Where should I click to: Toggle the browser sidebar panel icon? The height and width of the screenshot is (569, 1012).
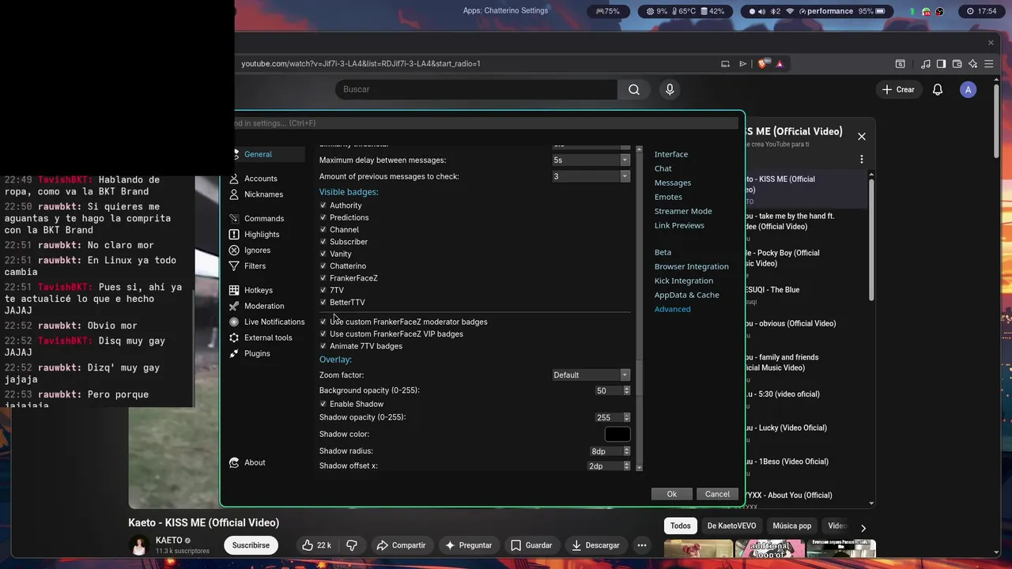[x=941, y=64]
